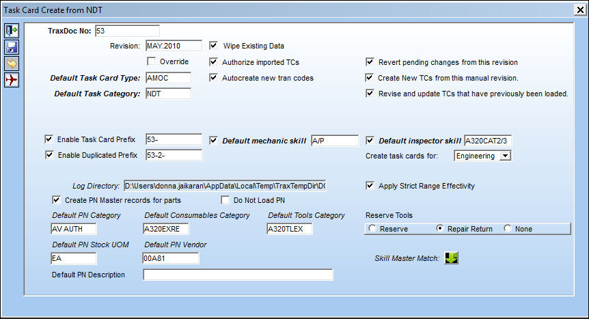Select the Repair Return radio button

click(440, 228)
